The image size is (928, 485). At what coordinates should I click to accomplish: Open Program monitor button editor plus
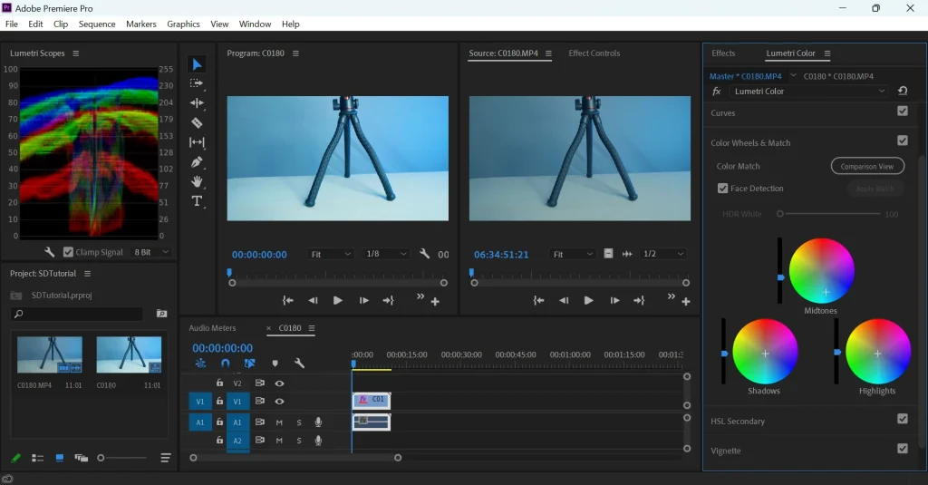point(435,301)
